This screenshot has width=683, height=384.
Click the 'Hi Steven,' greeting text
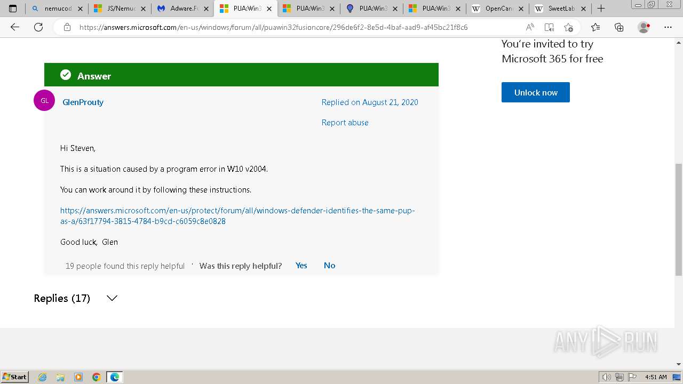pyautogui.click(x=78, y=148)
